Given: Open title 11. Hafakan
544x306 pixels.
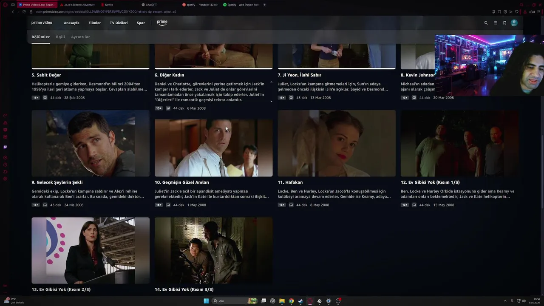Looking at the screenshot, I should pyautogui.click(x=290, y=182).
